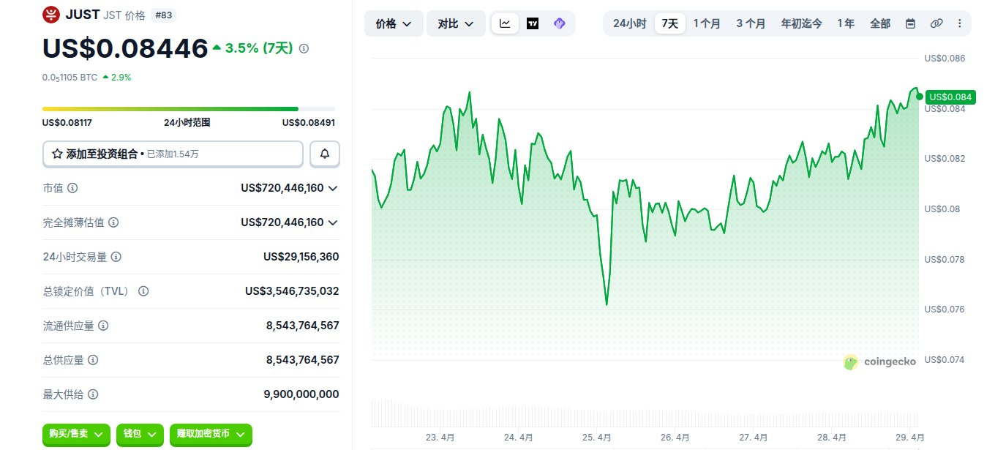The width and height of the screenshot is (995, 450).
Task: Click info icon next to 市值
Action: click(72, 188)
